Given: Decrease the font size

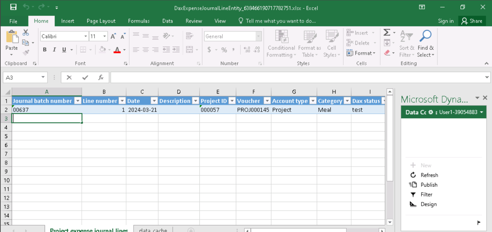Looking at the screenshot, I should (123, 36).
